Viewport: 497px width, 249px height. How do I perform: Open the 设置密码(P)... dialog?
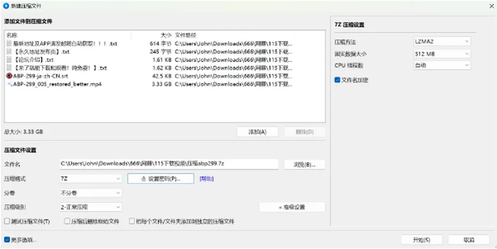160,179
